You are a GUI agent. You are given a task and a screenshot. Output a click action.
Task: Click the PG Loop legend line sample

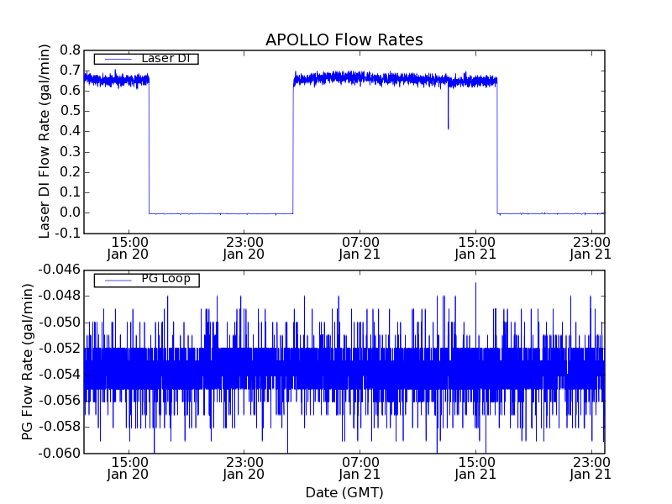coord(118,281)
